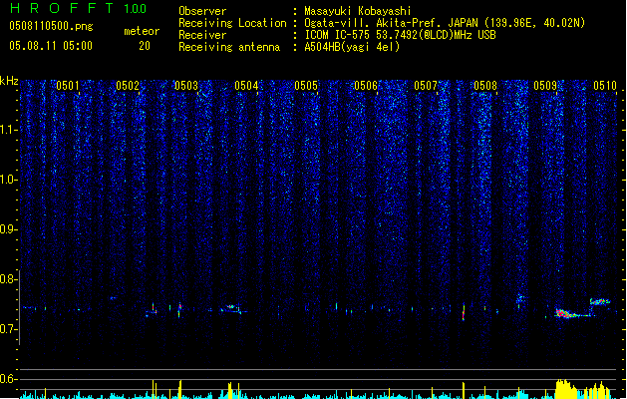This screenshot has width=627, height=399.
Task: Click the 0509 time marker
Action: point(545,86)
